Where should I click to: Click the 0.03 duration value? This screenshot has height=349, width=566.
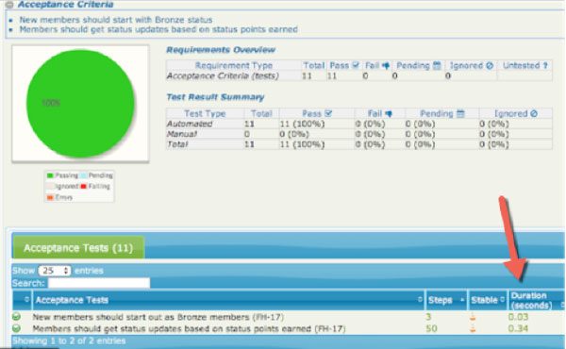point(518,317)
